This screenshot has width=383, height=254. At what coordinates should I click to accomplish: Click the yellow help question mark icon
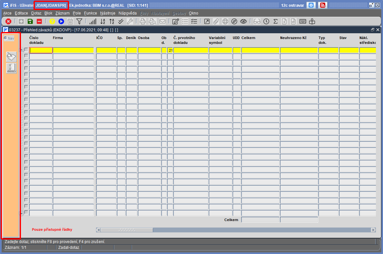coord(52,22)
